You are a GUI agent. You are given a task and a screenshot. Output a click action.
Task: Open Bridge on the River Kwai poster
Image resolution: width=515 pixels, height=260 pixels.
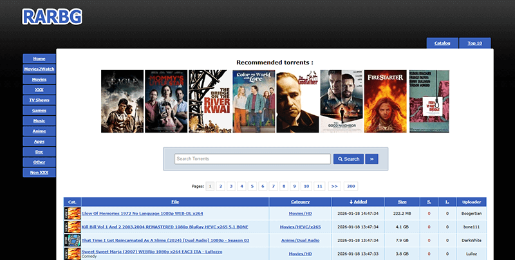point(210,101)
